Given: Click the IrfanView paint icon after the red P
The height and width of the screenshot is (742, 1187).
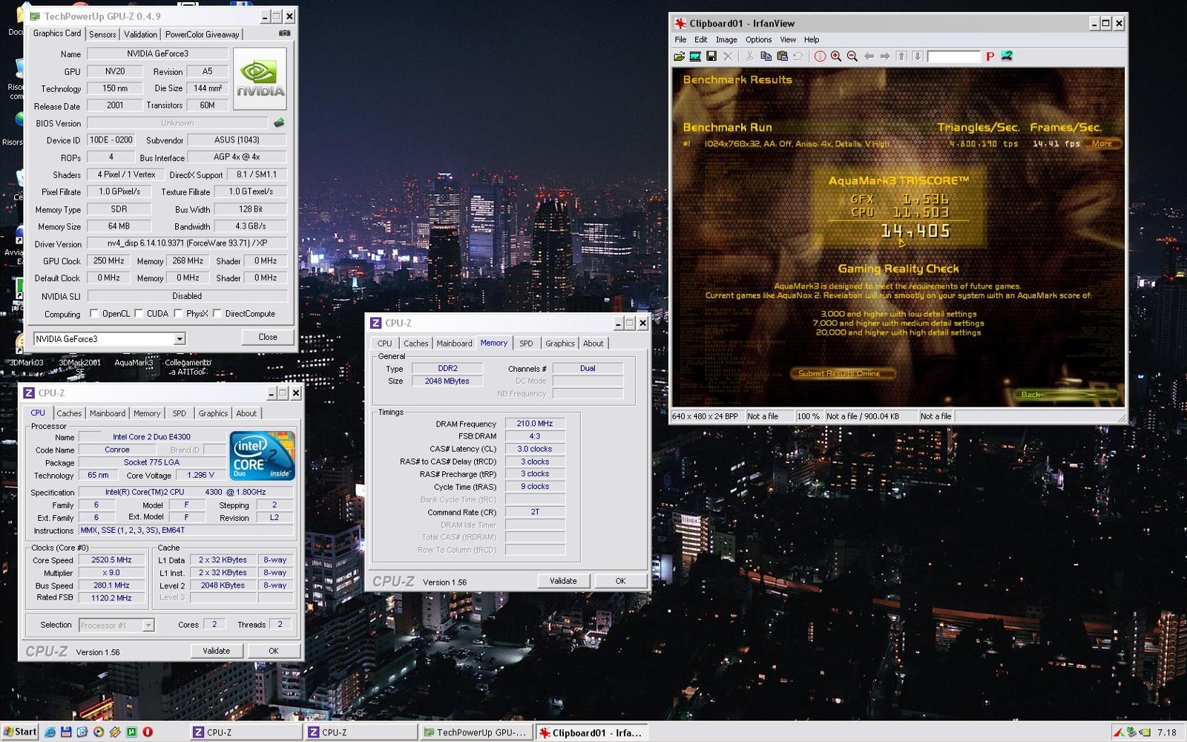Looking at the screenshot, I should (1007, 56).
